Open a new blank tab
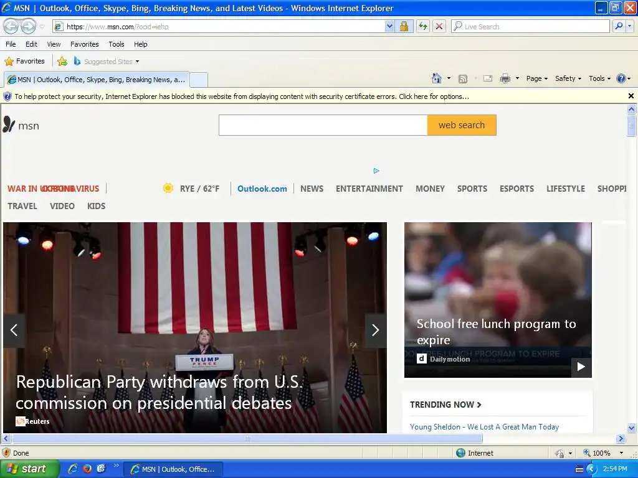 [199, 80]
